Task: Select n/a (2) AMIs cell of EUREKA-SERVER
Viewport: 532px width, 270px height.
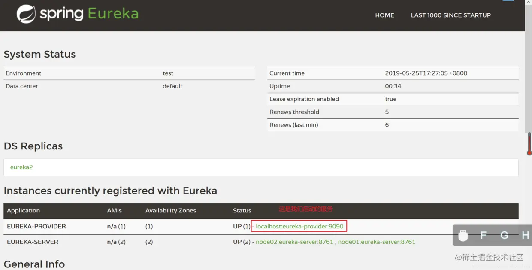Action: pyautogui.click(x=116, y=242)
